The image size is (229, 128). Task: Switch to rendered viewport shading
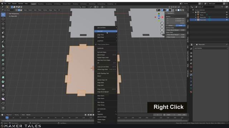(183, 10)
